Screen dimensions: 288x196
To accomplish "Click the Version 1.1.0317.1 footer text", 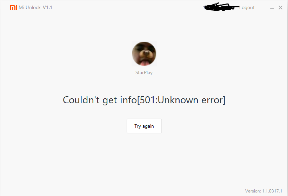I will pos(263,191).
